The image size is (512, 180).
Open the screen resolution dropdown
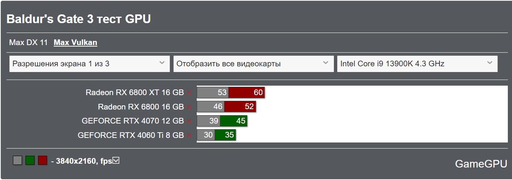click(x=89, y=64)
